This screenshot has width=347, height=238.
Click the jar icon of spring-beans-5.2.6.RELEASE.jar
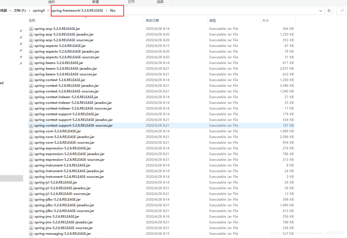coord(31,63)
